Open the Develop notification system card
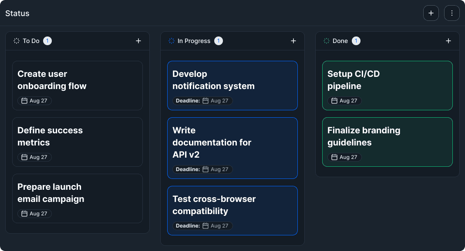Viewport: 465px width, 251px height. [x=232, y=80]
